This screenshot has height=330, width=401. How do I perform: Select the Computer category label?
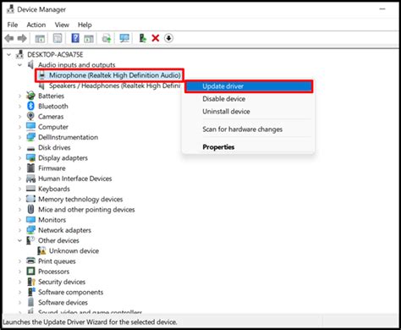coord(53,127)
